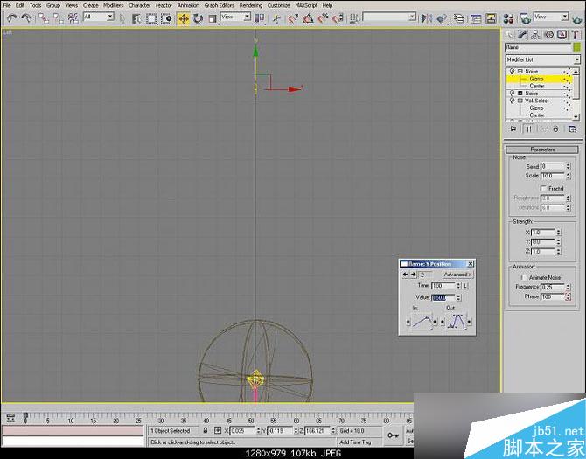Click the flame object color swatch
Image resolution: width=586 pixels, height=459 pixels.
[576, 47]
